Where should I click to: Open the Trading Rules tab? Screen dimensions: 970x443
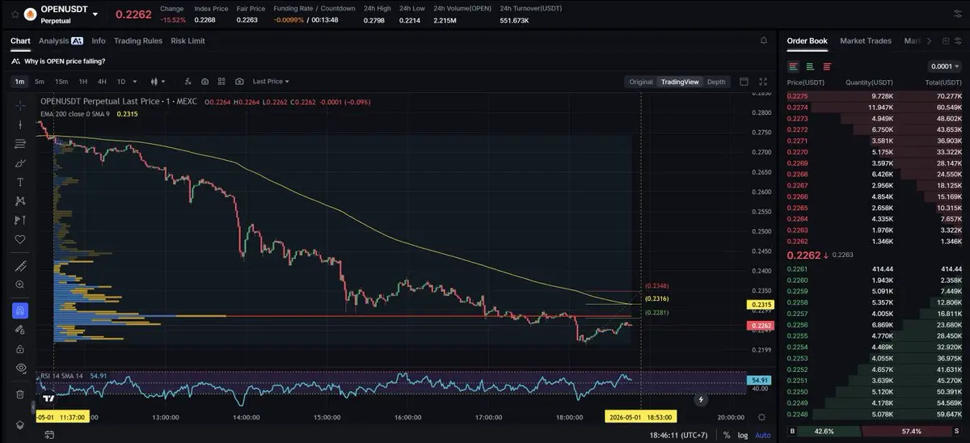coord(138,40)
